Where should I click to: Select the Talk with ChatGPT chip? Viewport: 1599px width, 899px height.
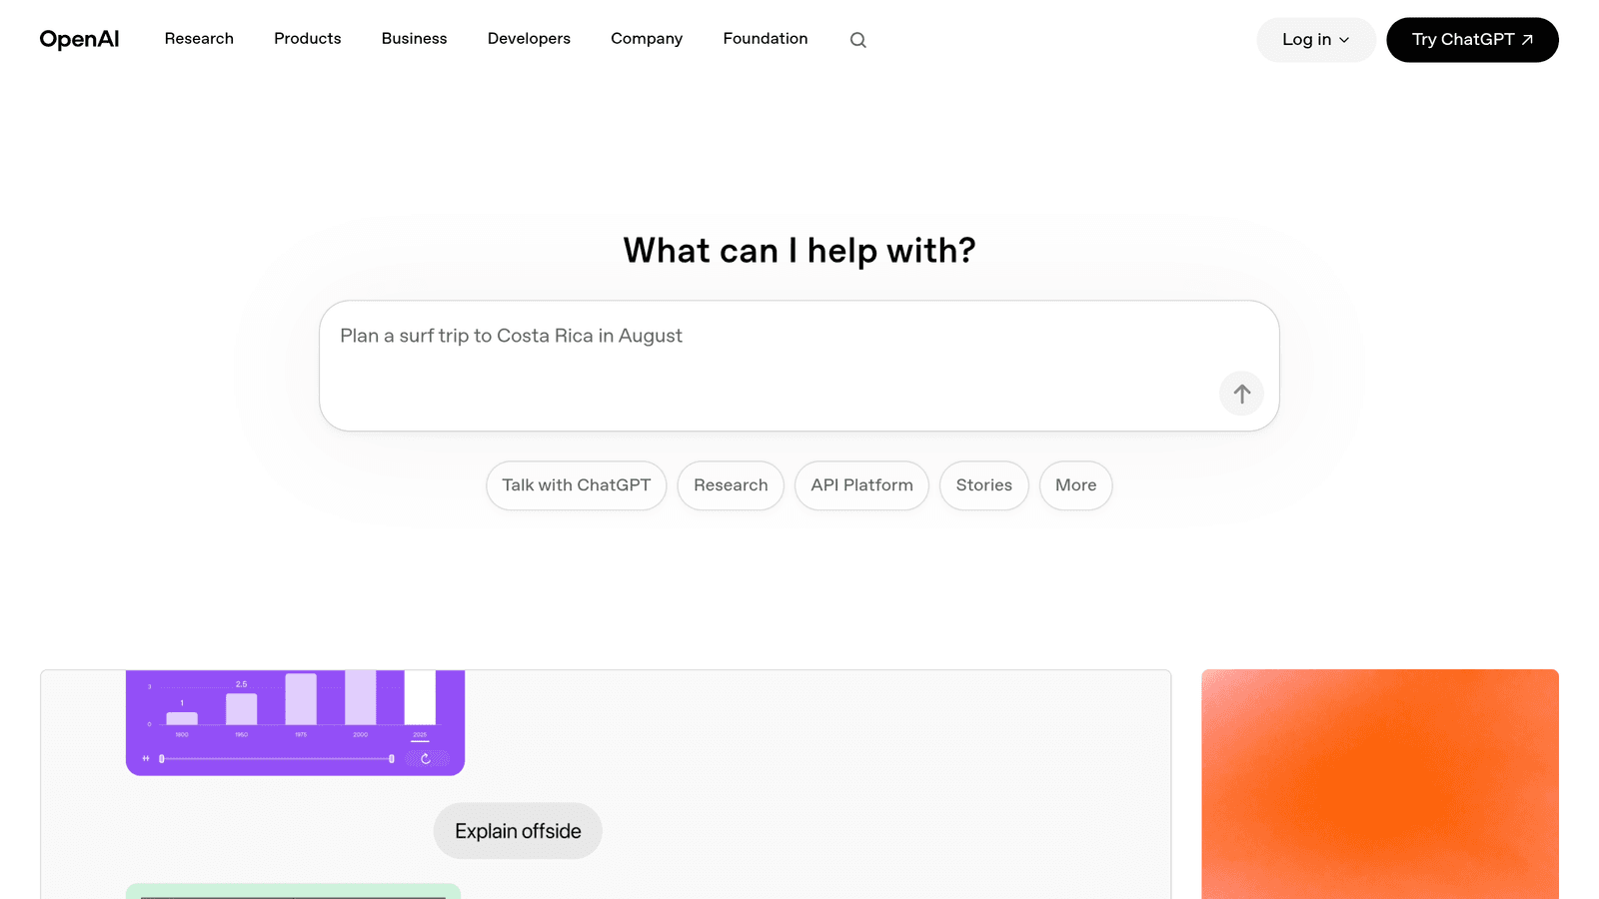click(x=576, y=485)
